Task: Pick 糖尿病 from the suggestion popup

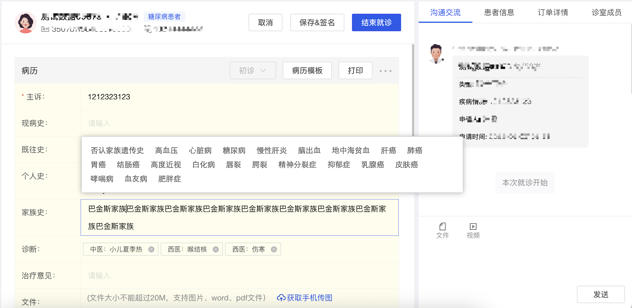Action: pos(234,150)
